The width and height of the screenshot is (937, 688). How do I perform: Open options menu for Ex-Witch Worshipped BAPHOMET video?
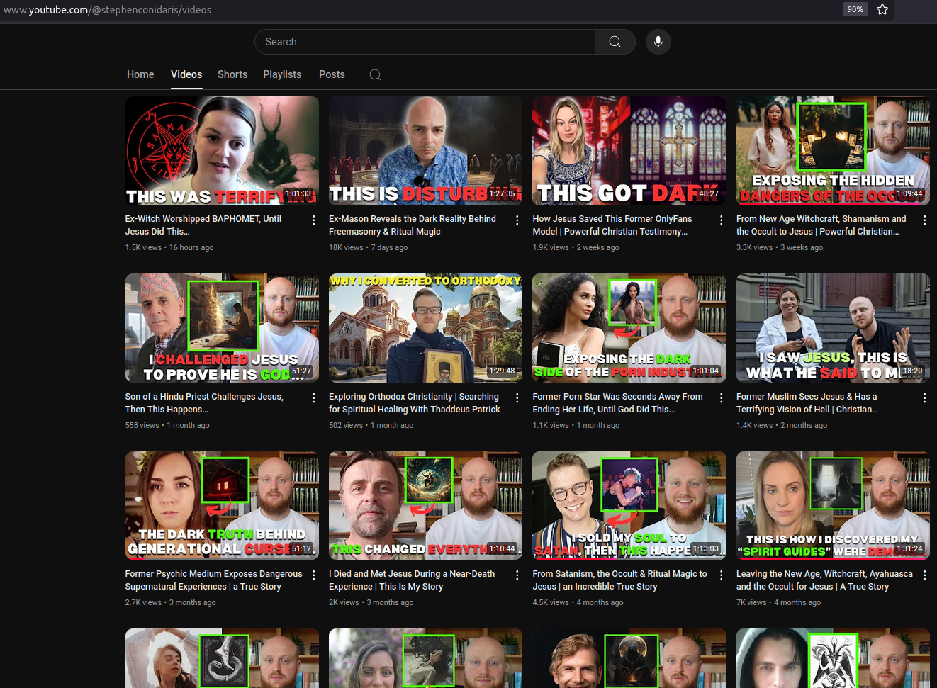[x=313, y=220]
